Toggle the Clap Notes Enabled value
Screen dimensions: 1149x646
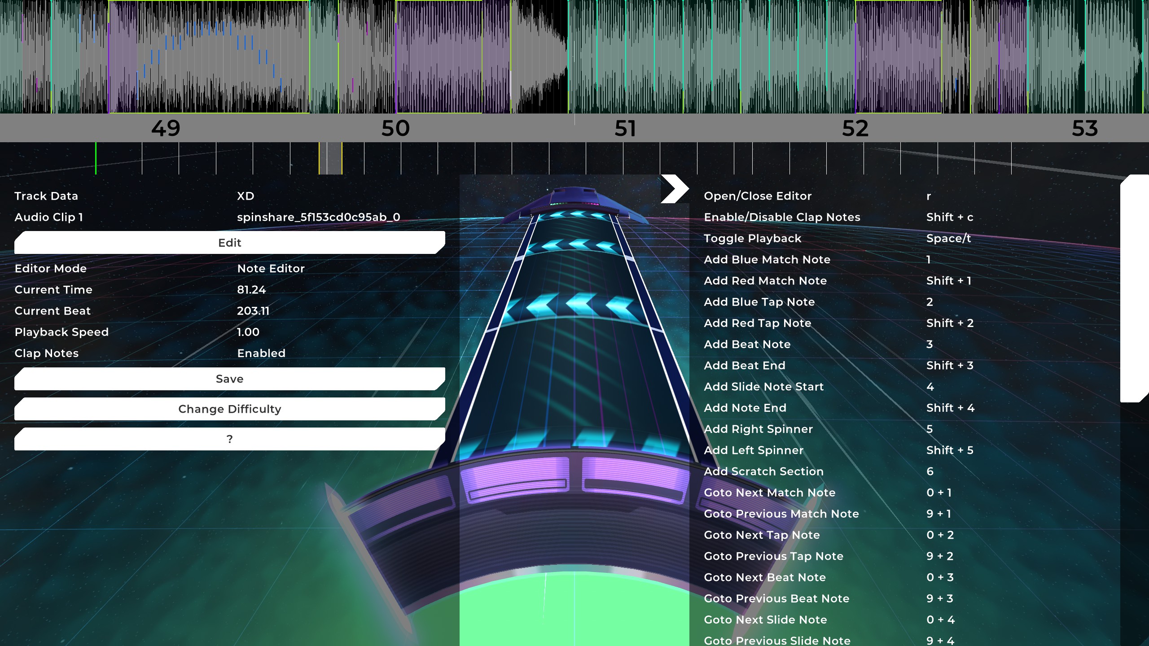click(x=261, y=354)
